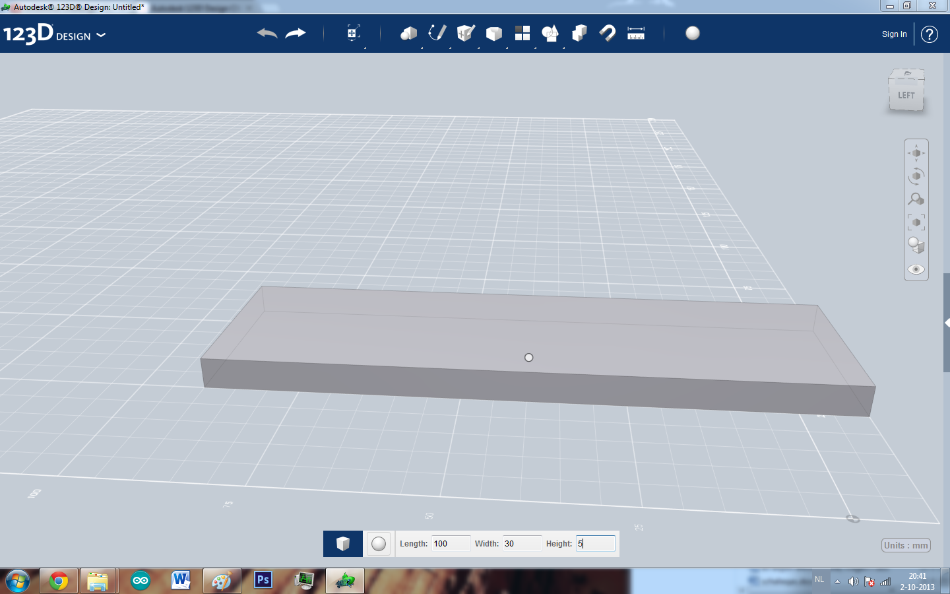Select the Zoom navigation tool
Image resolution: width=950 pixels, height=594 pixels.
point(916,199)
